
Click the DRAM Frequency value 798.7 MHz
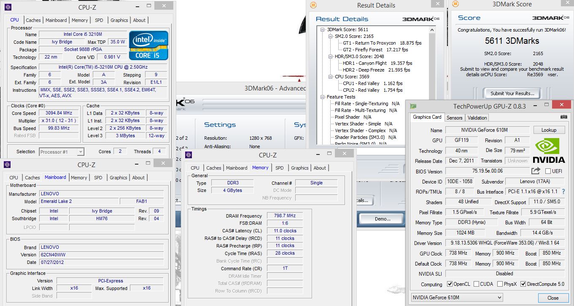click(x=285, y=216)
